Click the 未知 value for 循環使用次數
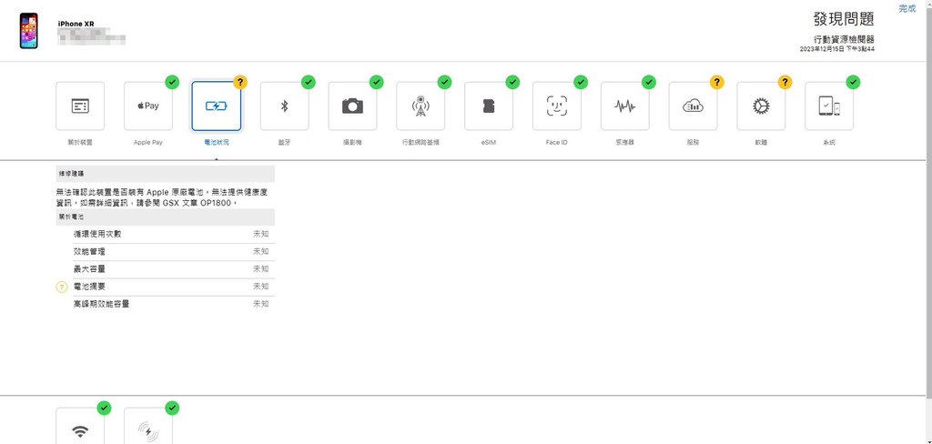The width and height of the screenshot is (932, 444). 261,234
